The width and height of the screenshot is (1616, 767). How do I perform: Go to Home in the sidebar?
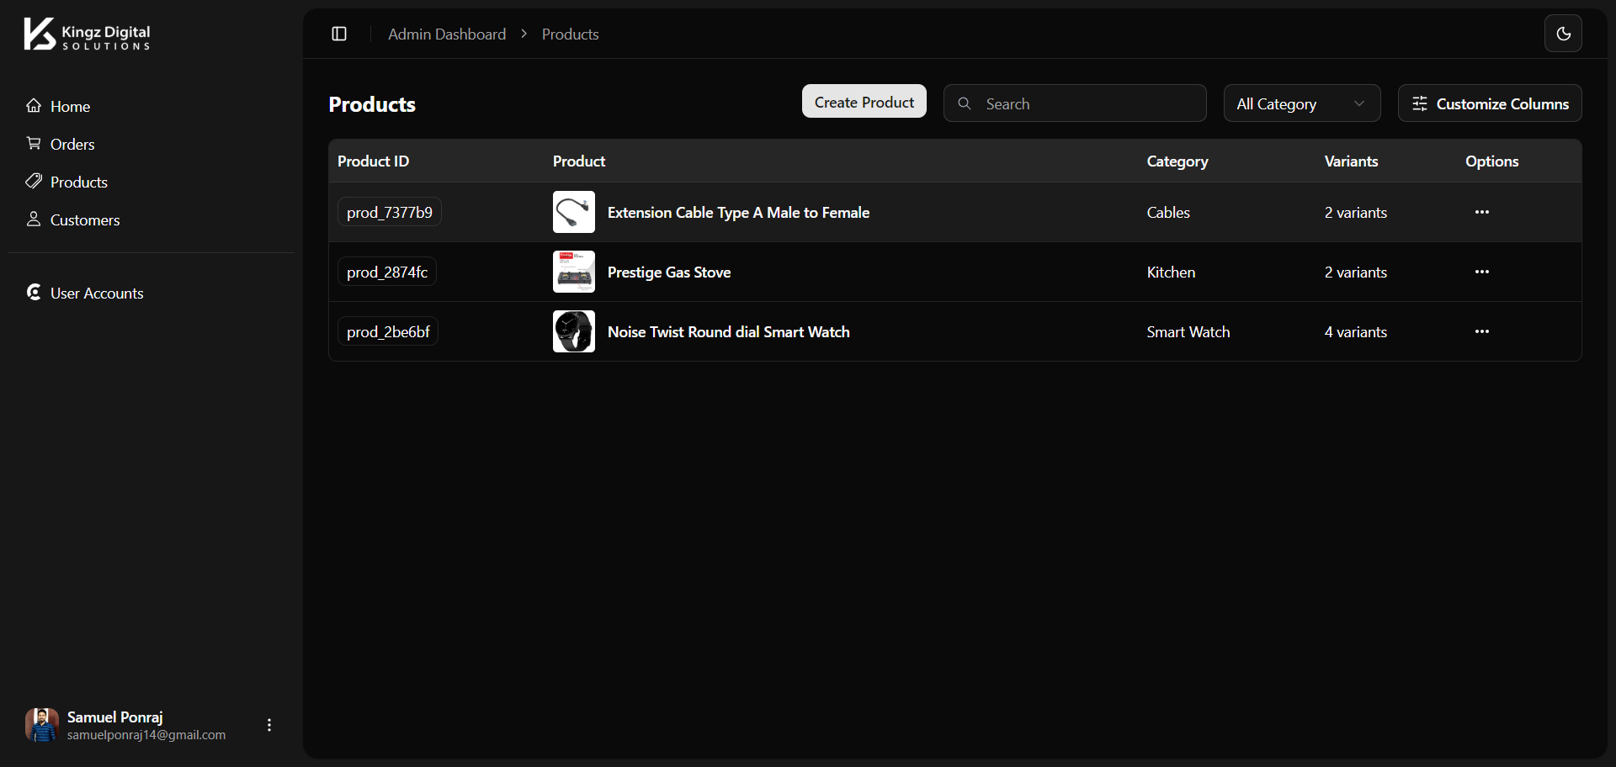70,107
